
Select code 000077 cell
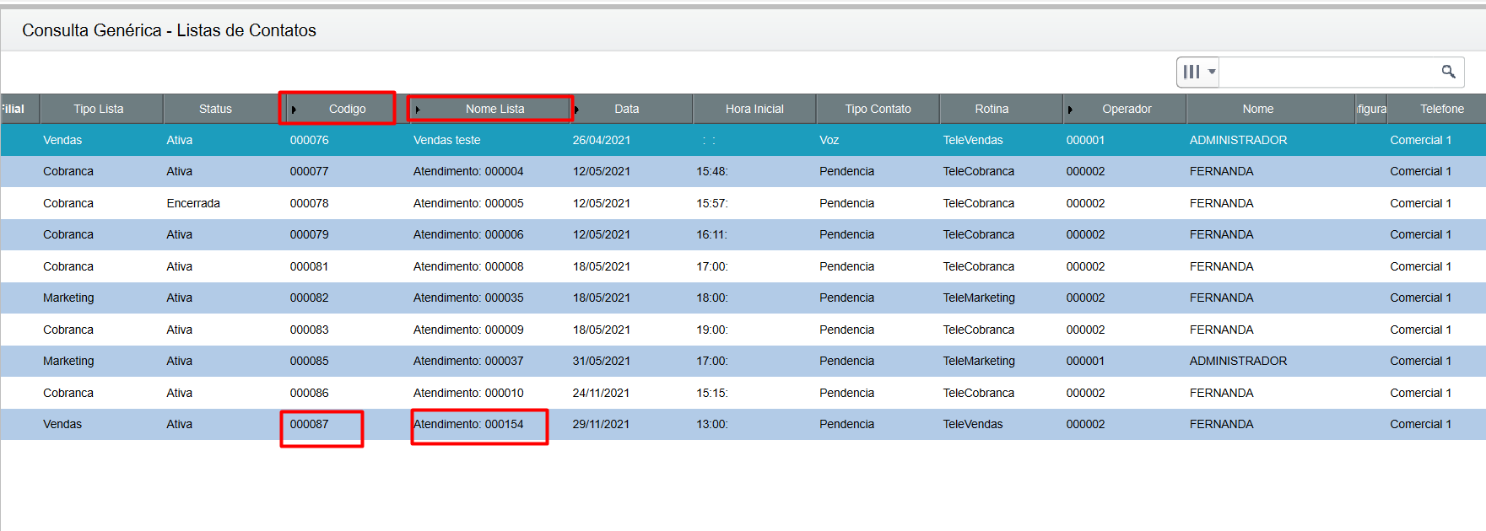point(309,171)
